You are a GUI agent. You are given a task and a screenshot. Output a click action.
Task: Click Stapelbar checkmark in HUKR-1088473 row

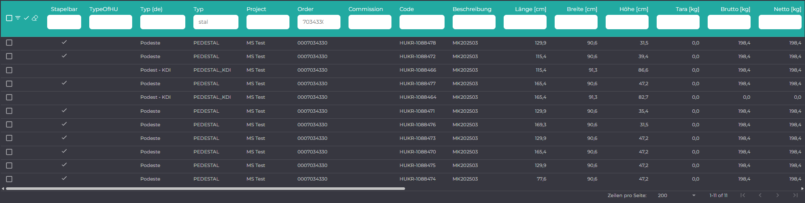64,138
